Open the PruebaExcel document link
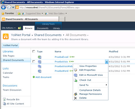Screen dimensions: 135x109 61,57
